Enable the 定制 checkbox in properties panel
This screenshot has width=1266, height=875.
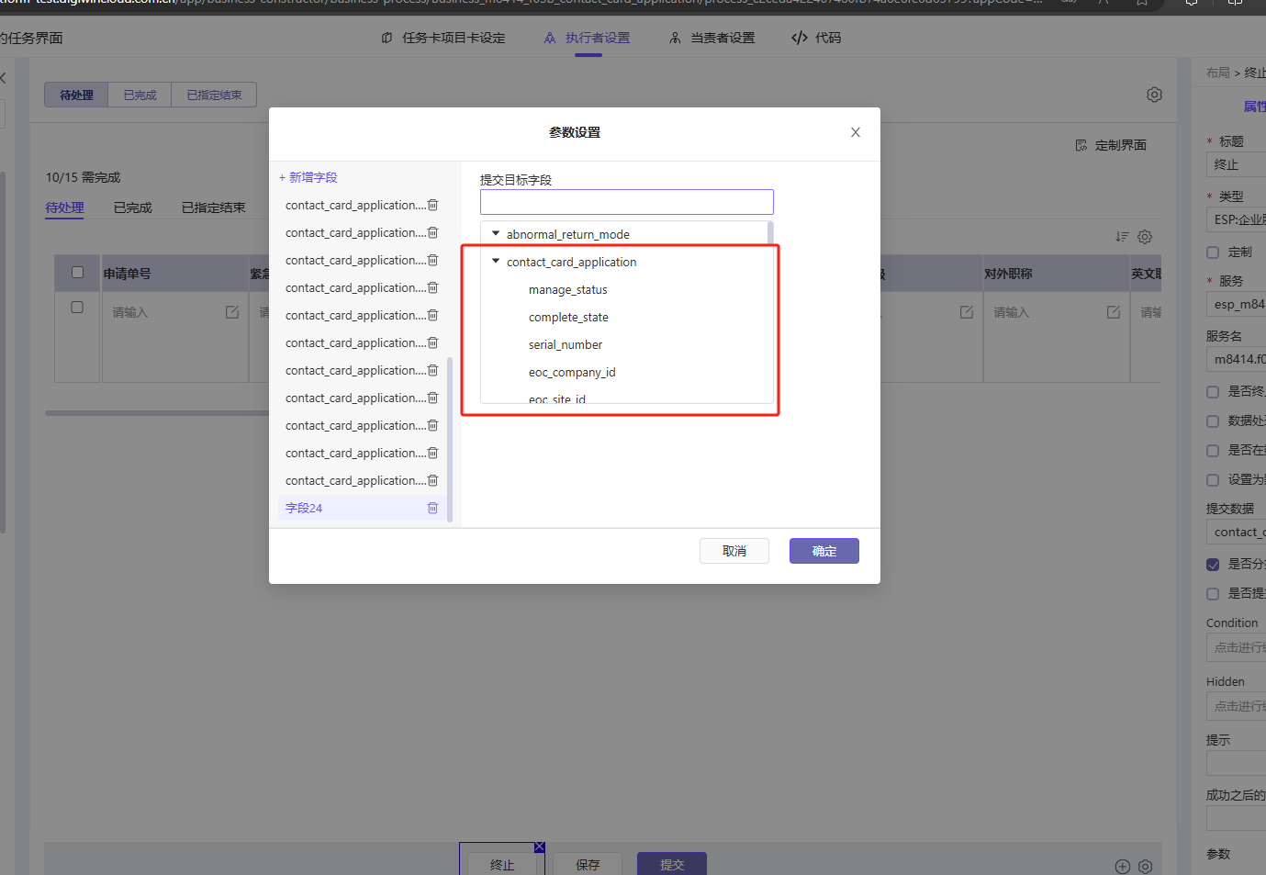(1213, 252)
